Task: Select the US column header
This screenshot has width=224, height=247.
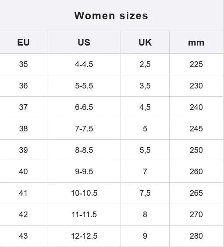Action: (84, 42)
